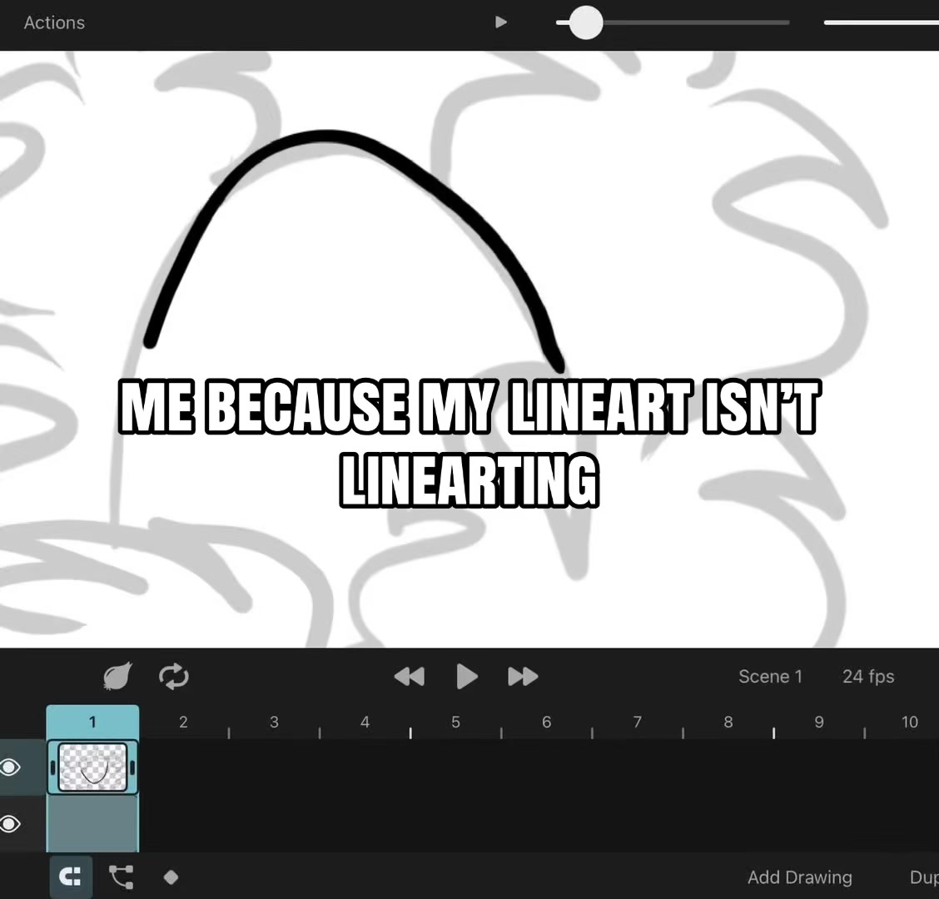939x899 pixels.
Task: Go to frame 4 on timeline
Action: point(365,723)
